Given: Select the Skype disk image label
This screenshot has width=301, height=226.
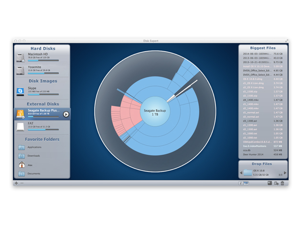Looking at the screenshot, I should pyautogui.click(x=32, y=88).
